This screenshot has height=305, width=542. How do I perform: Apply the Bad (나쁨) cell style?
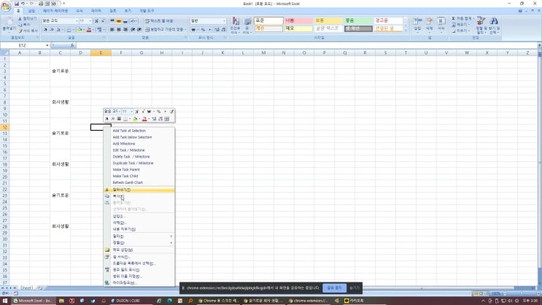(298, 20)
